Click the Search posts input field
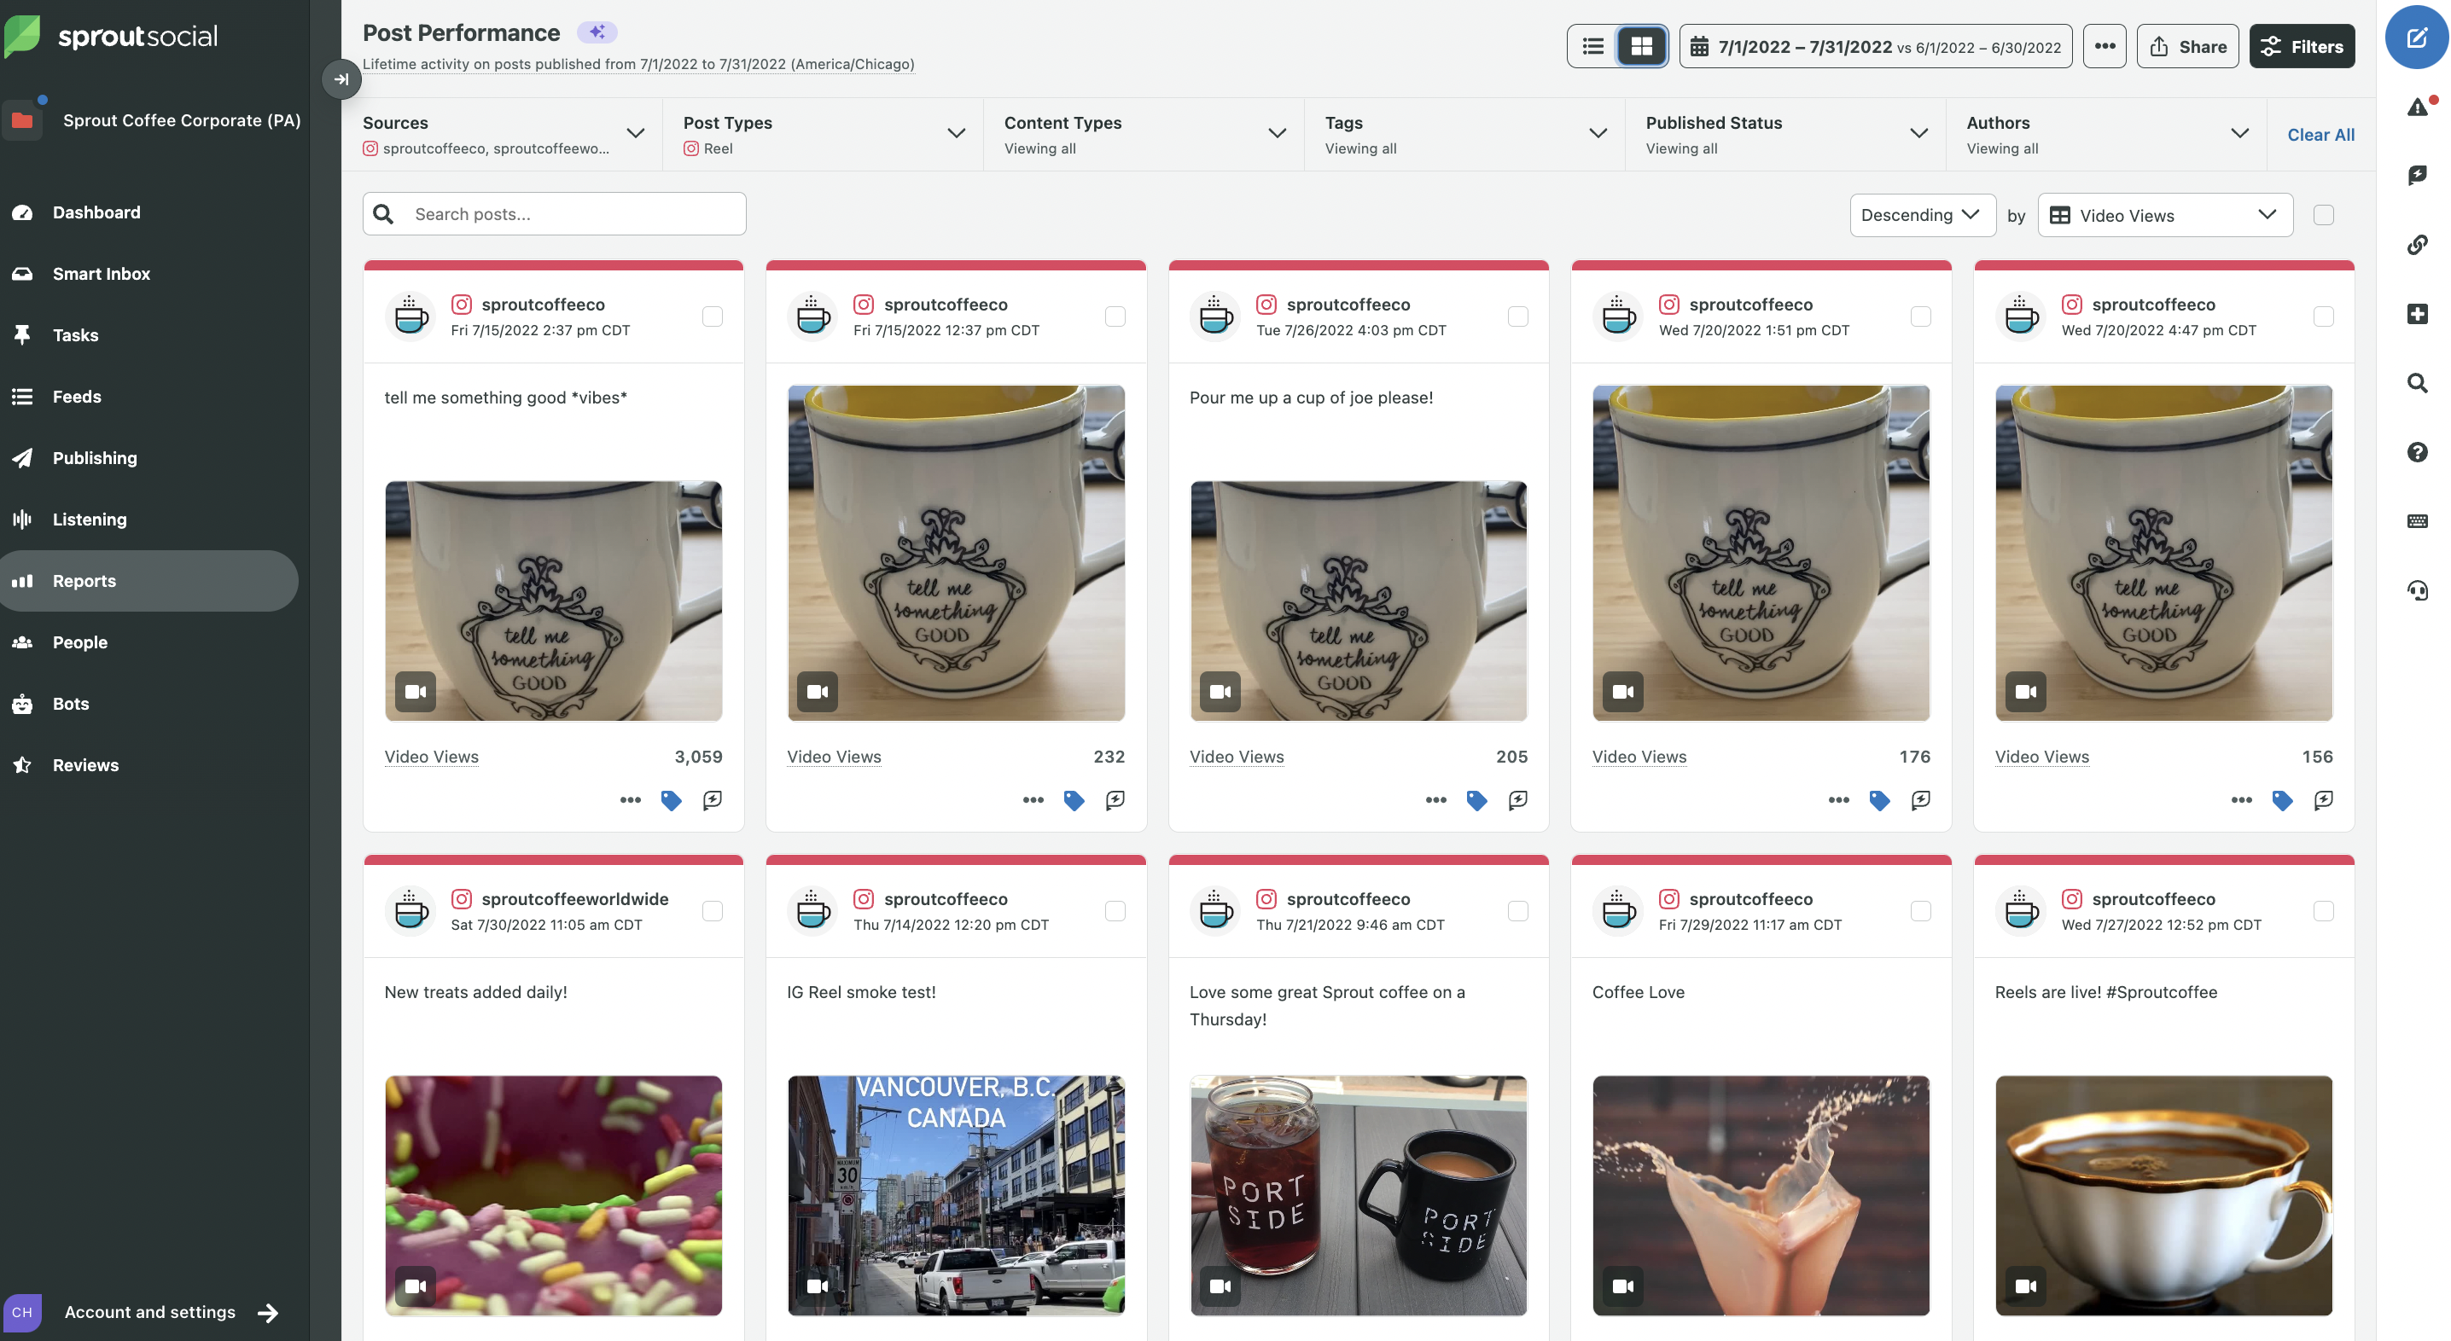Screen dimensions: 2451x1341 click(x=571, y=214)
